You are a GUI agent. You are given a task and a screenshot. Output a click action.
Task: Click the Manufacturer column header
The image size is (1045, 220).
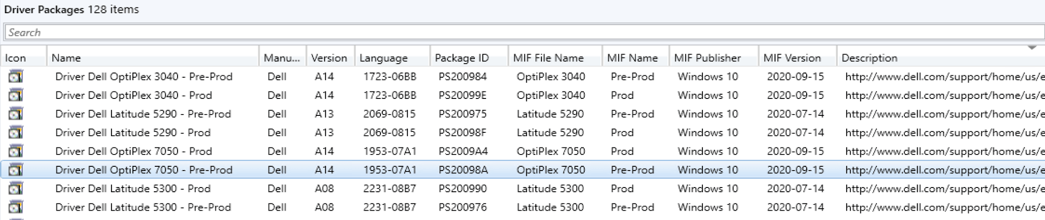click(281, 58)
